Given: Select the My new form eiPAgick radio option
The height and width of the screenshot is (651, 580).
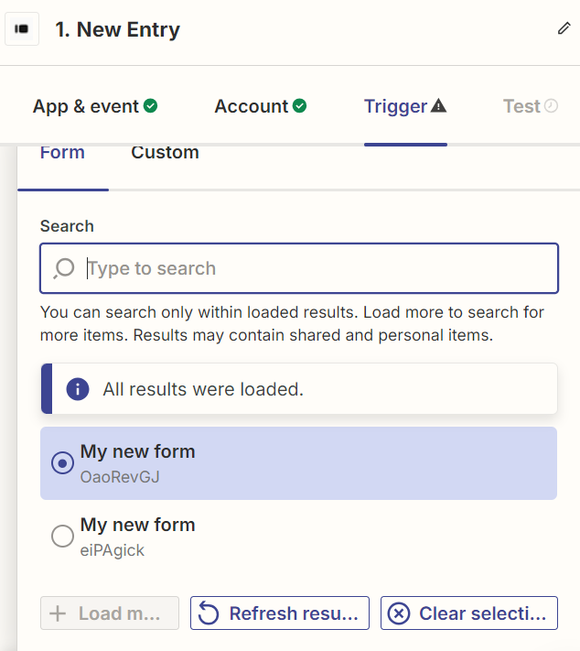Looking at the screenshot, I should click(62, 536).
